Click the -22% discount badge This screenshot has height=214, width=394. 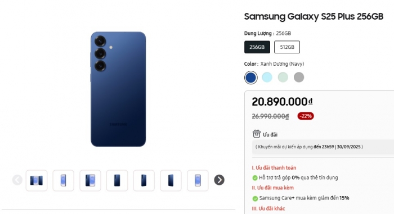(x=306, y=116)
